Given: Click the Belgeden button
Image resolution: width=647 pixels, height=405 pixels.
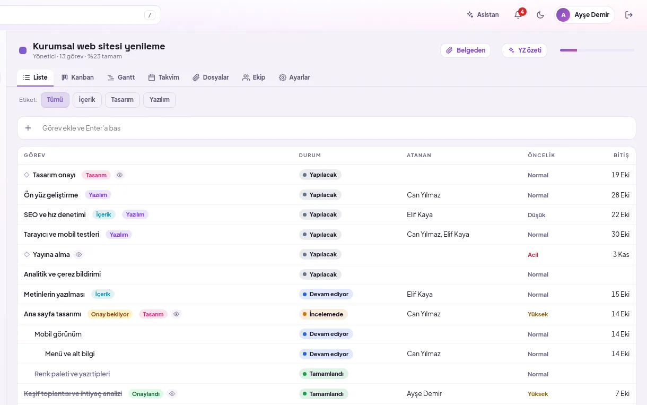Looking at the screenshot, I should click(x=466, y=50).
